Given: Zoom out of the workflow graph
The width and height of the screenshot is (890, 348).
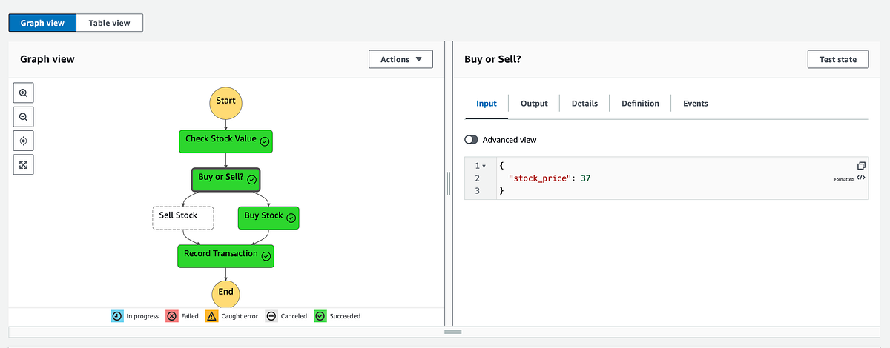Looking at the screenshot, I should point(23,117).
